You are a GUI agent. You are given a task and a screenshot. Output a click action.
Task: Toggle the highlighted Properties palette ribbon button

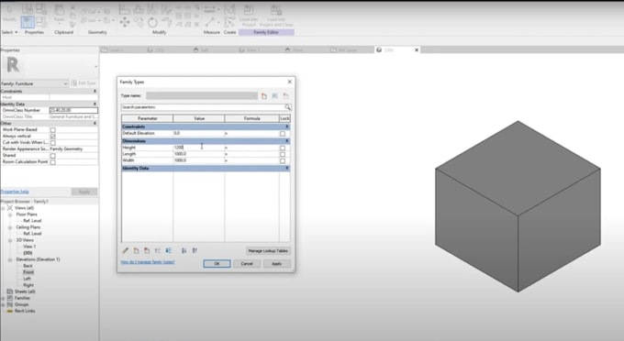click(x=28, y=22)
